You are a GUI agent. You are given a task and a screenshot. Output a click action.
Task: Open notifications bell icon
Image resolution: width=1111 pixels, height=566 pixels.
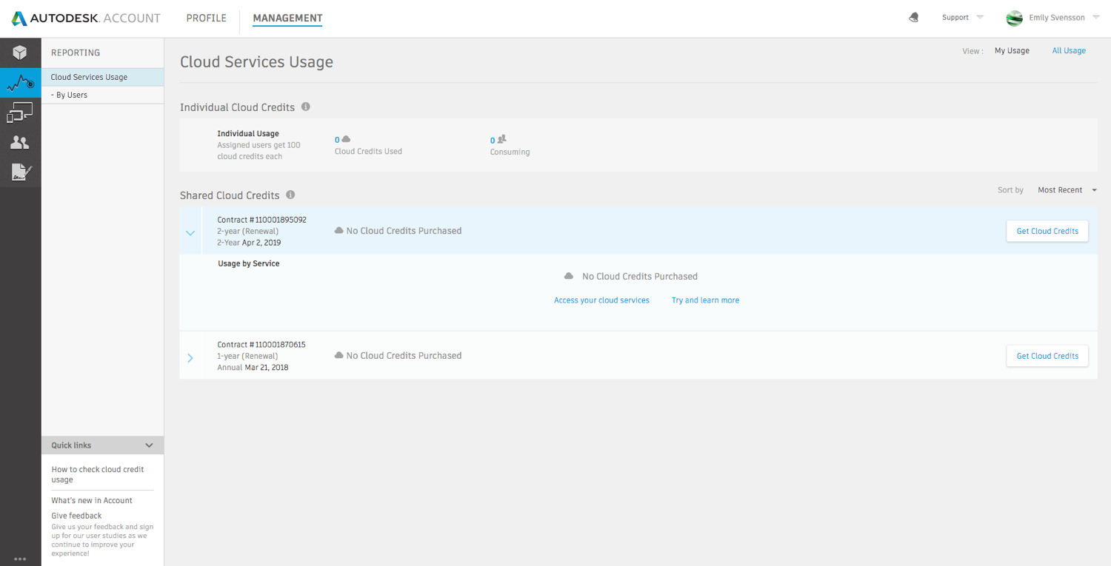(x=914, y=18)
